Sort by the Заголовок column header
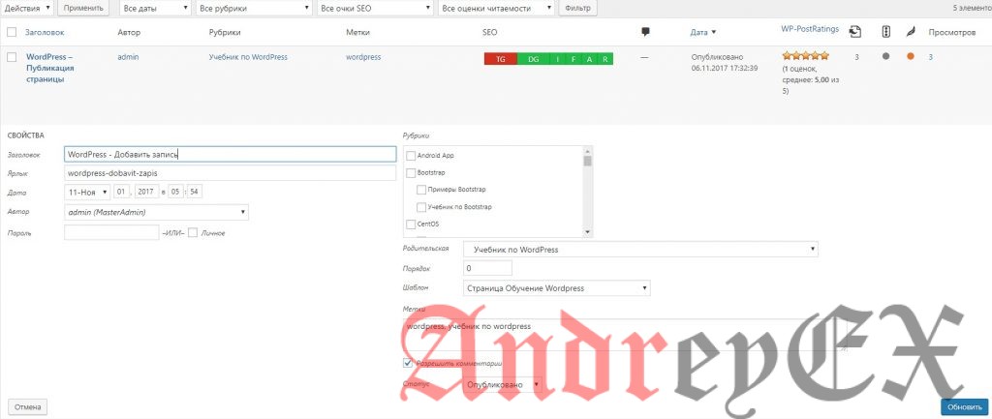This screenshot has height=419, width=992. coord(45,32)
